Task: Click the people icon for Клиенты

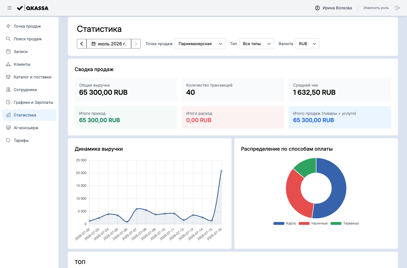Action: 8,64
